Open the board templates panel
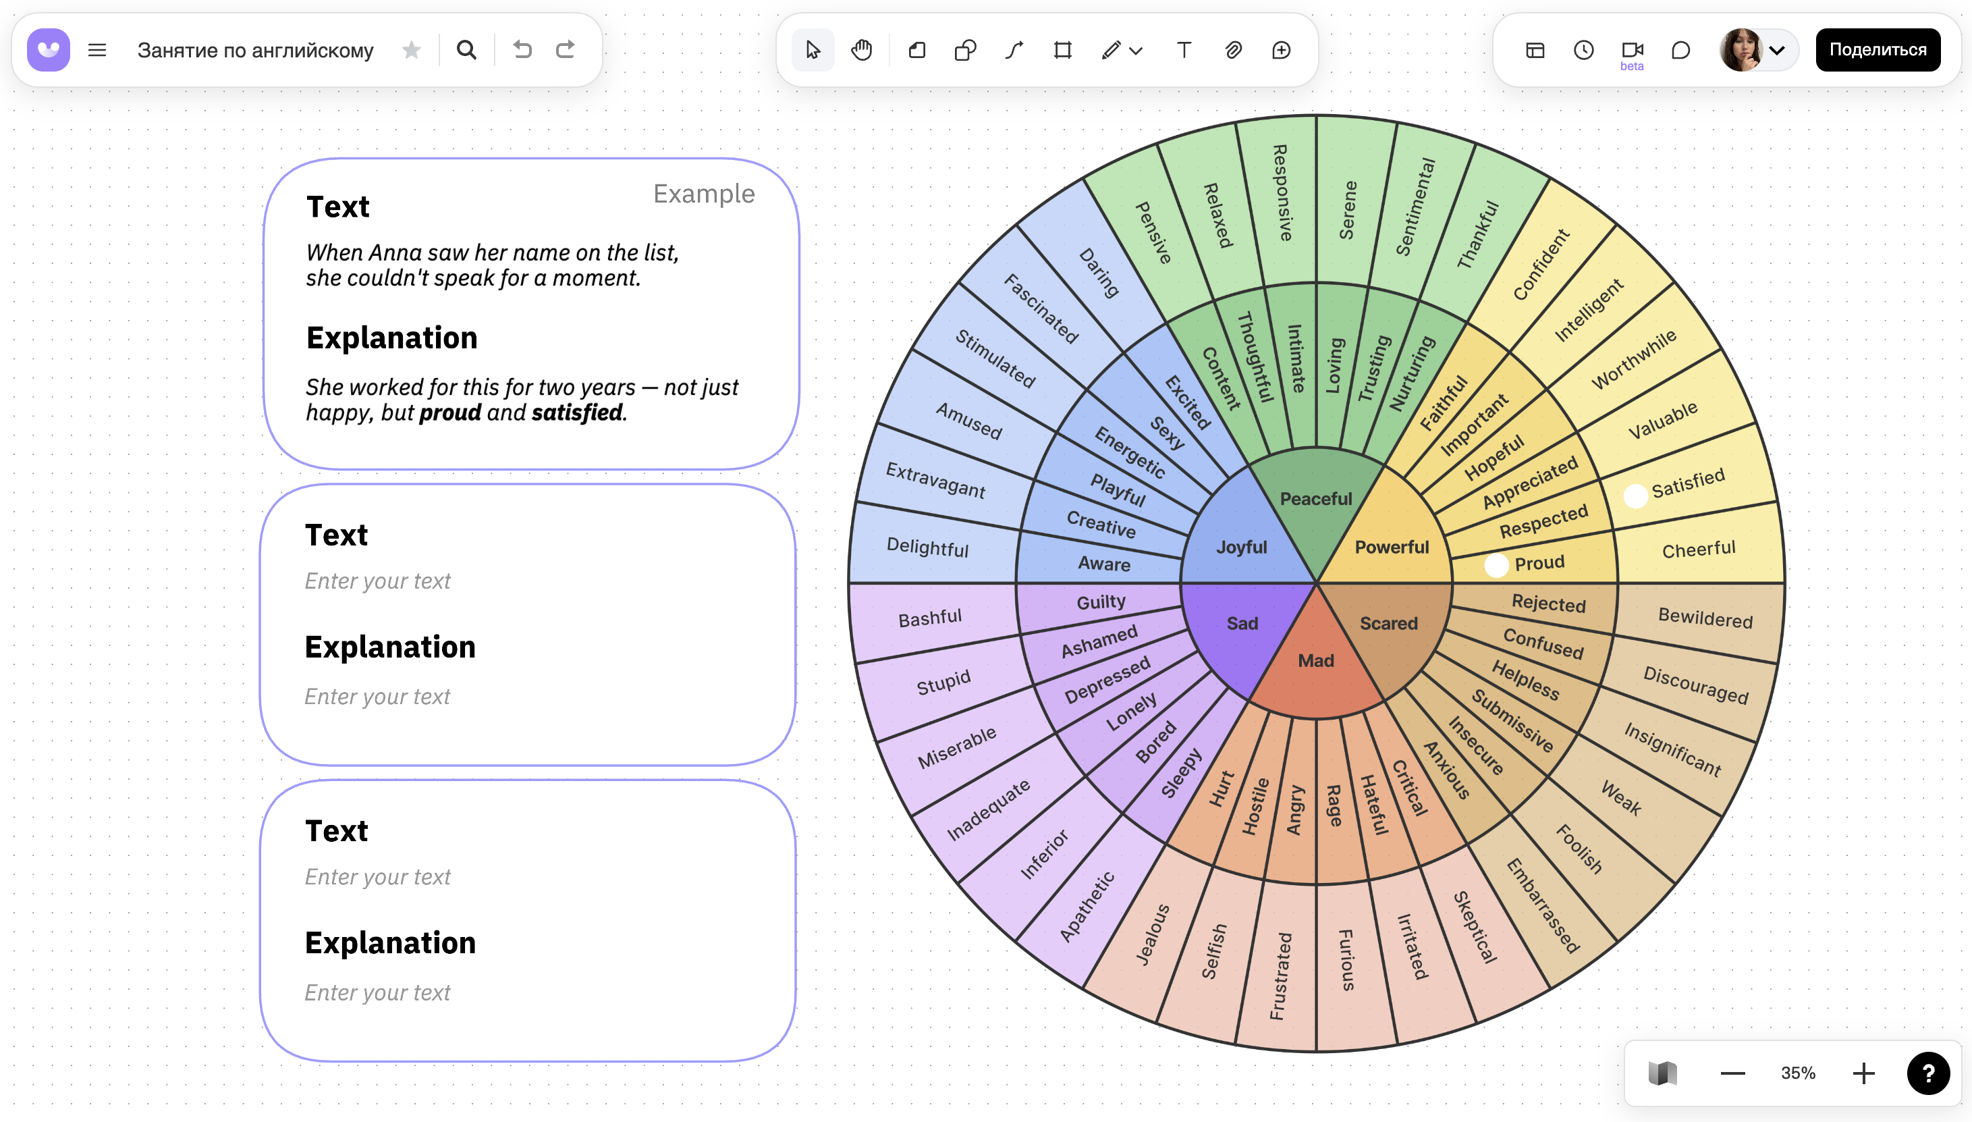This screenshot has height=1122, width=1972. pyautogui.click(x=1535, y=50)
